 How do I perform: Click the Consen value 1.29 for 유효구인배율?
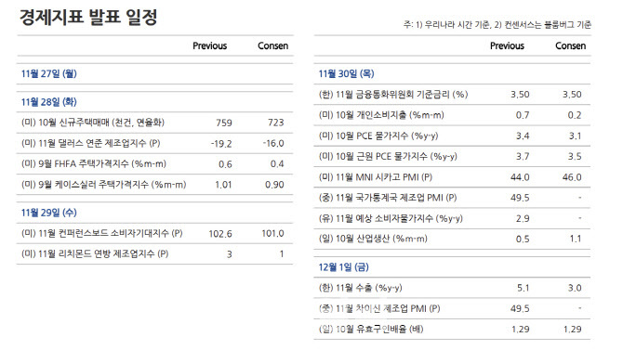tap(573, 329)
